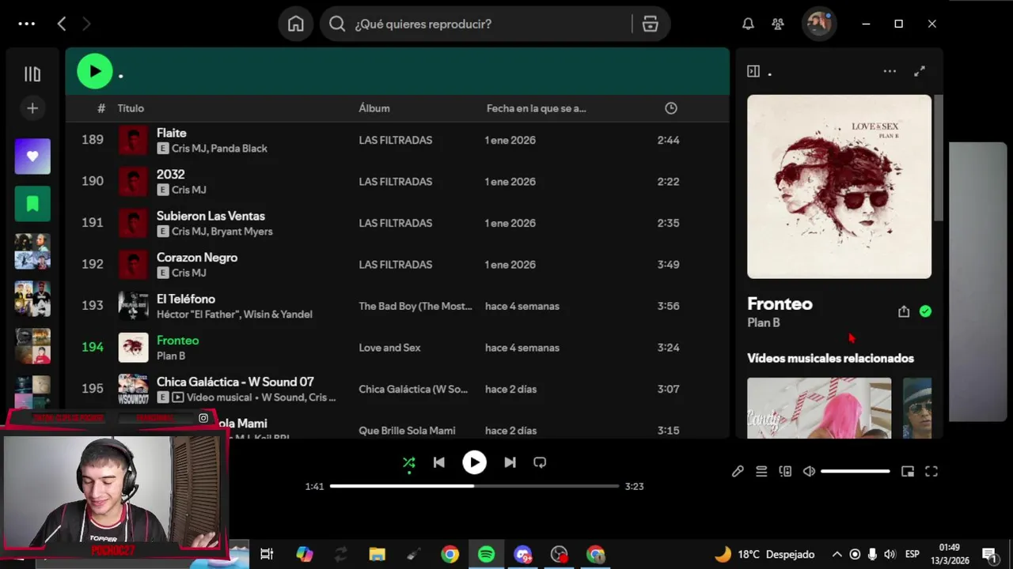Open Plan B link in row 194
This screenshot has height=569, width=1013.
(x=171, y=356)
